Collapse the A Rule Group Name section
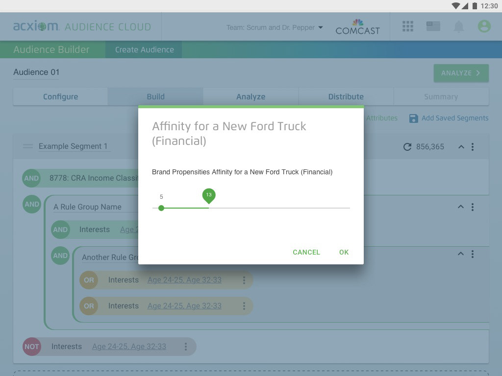 [x=460, y=207]
